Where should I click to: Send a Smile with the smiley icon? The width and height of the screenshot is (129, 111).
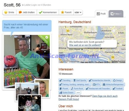pyautogui.click(x=6, y=12)
